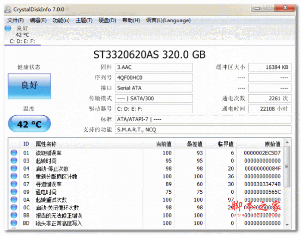
Task: Click the 属性名称 column header
Action: 46,144
